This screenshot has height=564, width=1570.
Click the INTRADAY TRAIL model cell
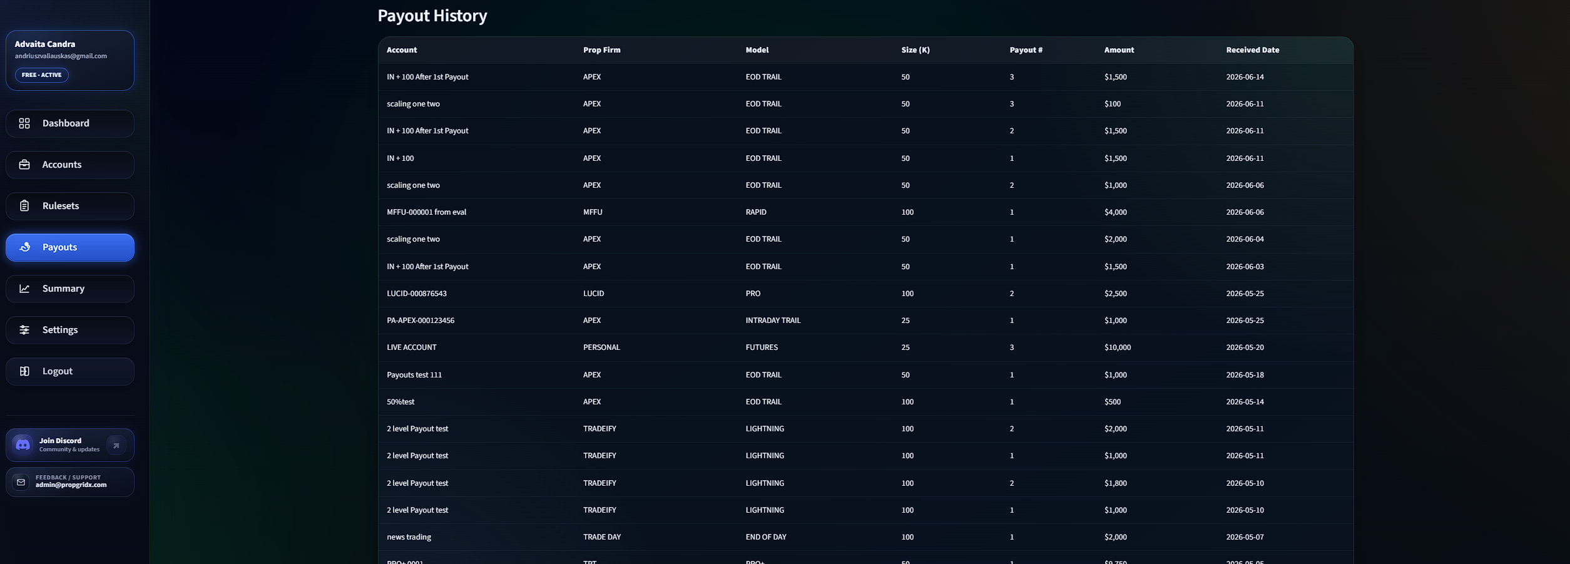point(773,320)
